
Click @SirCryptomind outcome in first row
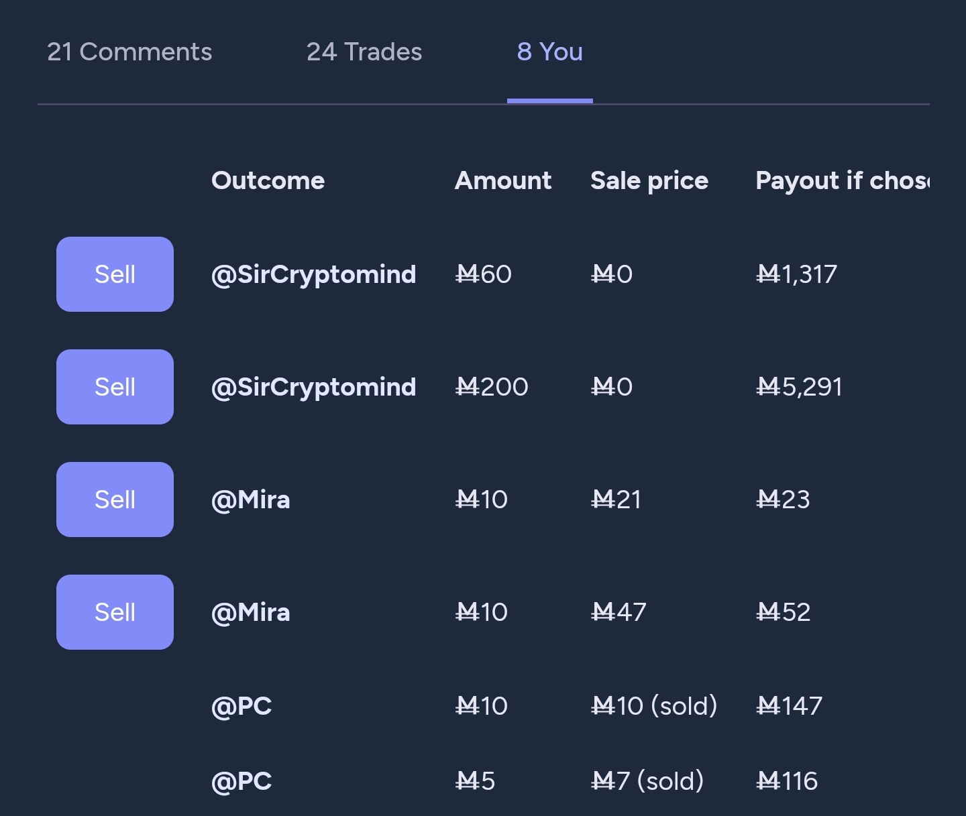pos(313,274)
